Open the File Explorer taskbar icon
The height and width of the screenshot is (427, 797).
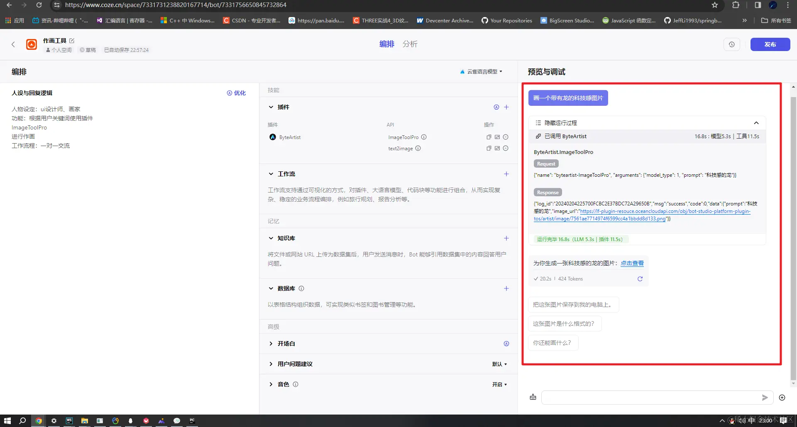point(85,421)
